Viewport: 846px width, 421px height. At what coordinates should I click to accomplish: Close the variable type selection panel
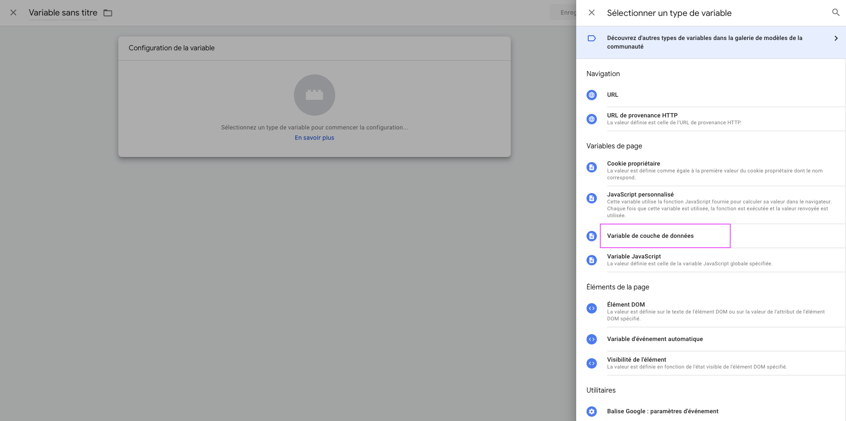coord(592,12)
